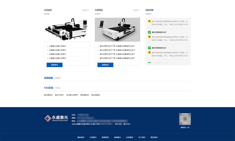Click 查看更多 button under 行业资讯 list

point(105,65)
